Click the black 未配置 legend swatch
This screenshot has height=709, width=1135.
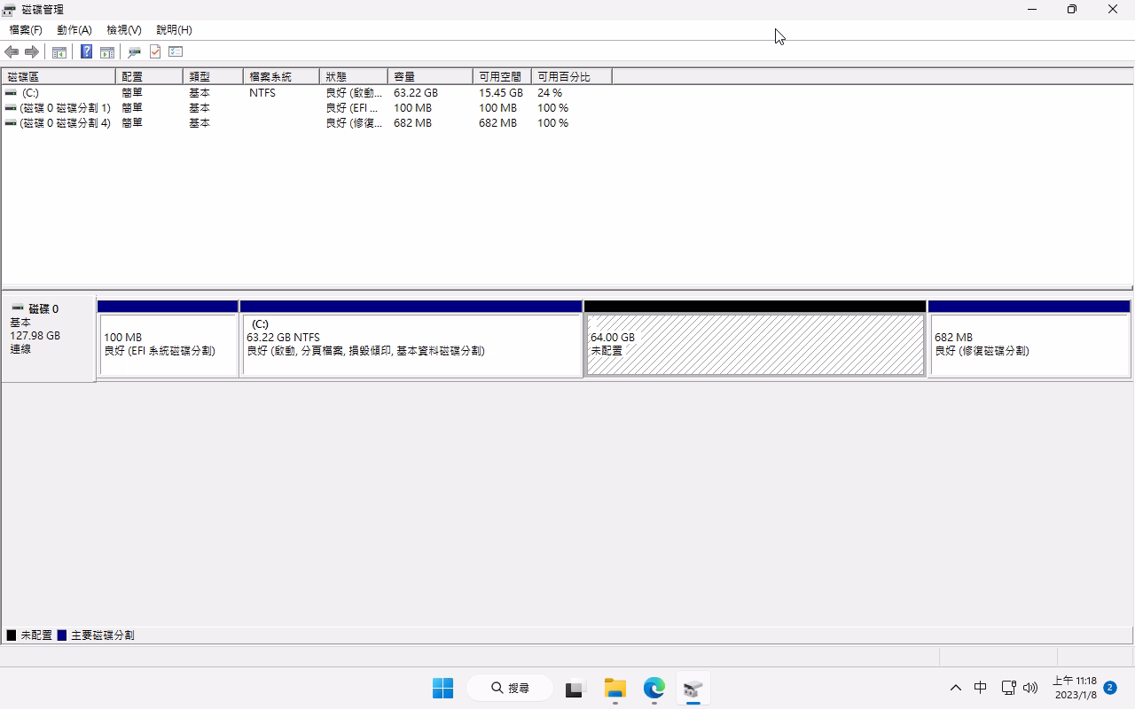(x=12, y=635)
